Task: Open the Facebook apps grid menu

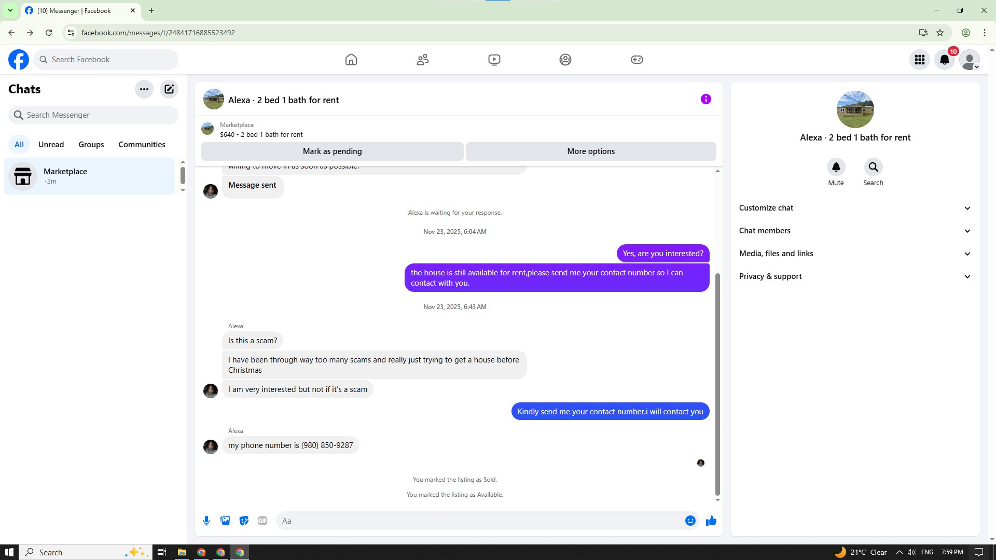Action: pos(920,60)
